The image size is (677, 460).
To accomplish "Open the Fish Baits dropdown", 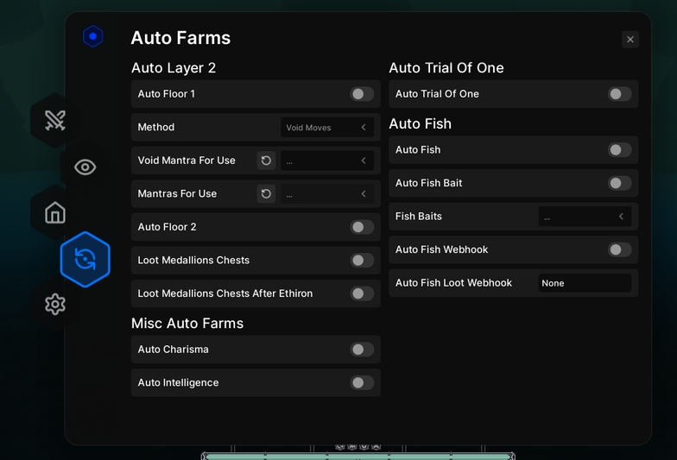I will pyautogui.click(x=585, y=216).
